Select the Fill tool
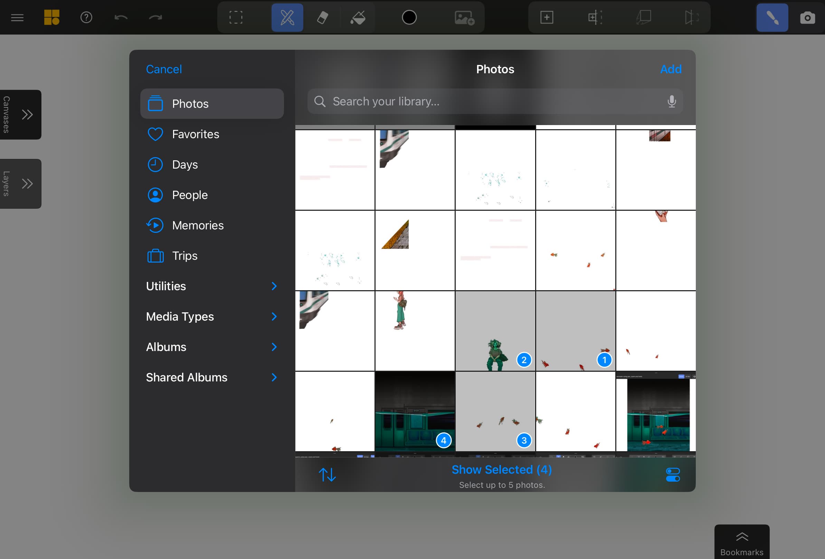825x559 pixels. coord(359,17)
